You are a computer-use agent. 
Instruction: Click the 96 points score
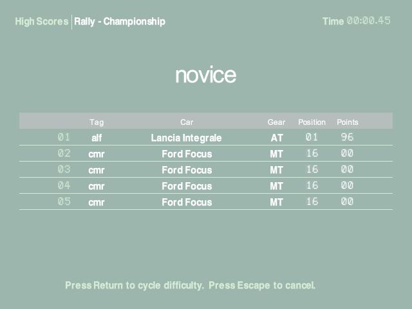pos(348,137)
